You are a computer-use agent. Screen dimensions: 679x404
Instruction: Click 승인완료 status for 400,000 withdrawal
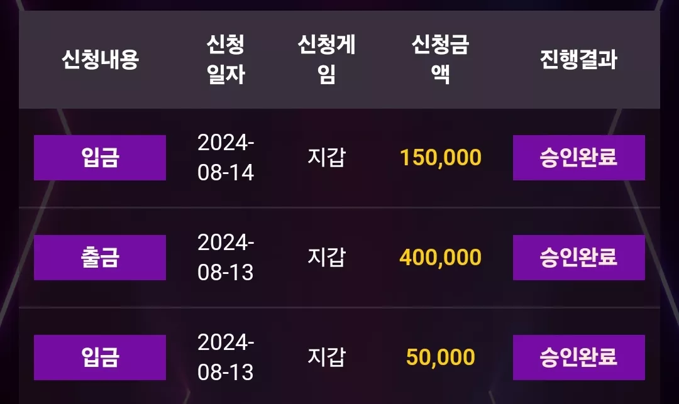579,258
